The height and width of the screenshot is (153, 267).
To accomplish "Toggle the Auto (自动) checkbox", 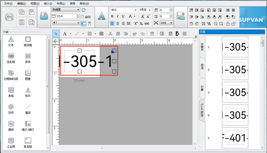I will pos(83,16).
